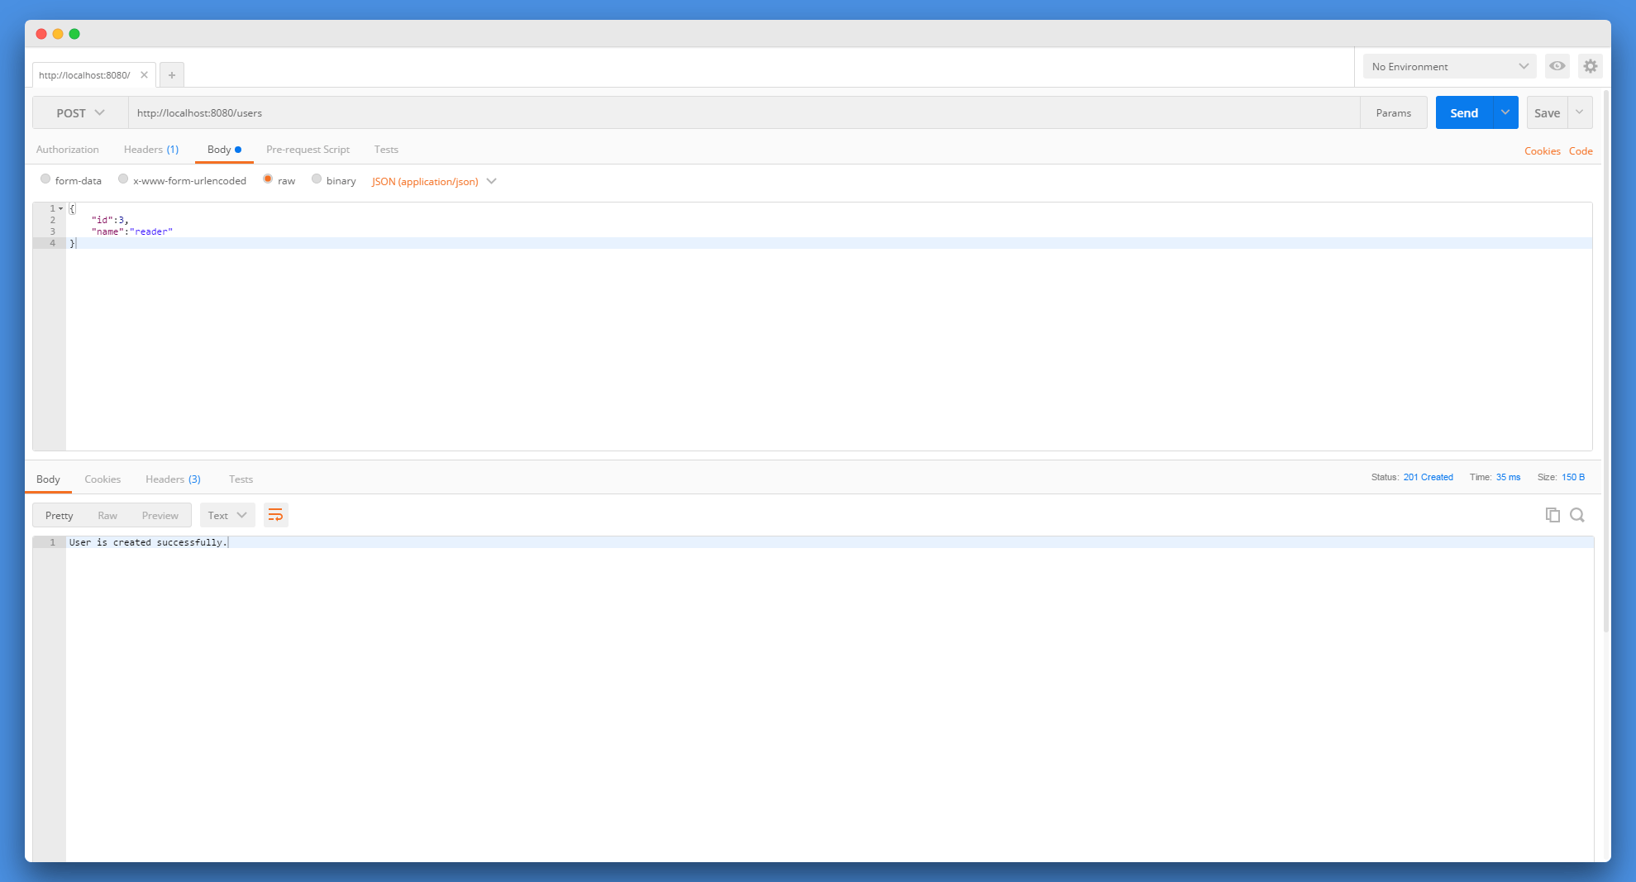Click the "id":3 line in body

(x=110, y=220)
